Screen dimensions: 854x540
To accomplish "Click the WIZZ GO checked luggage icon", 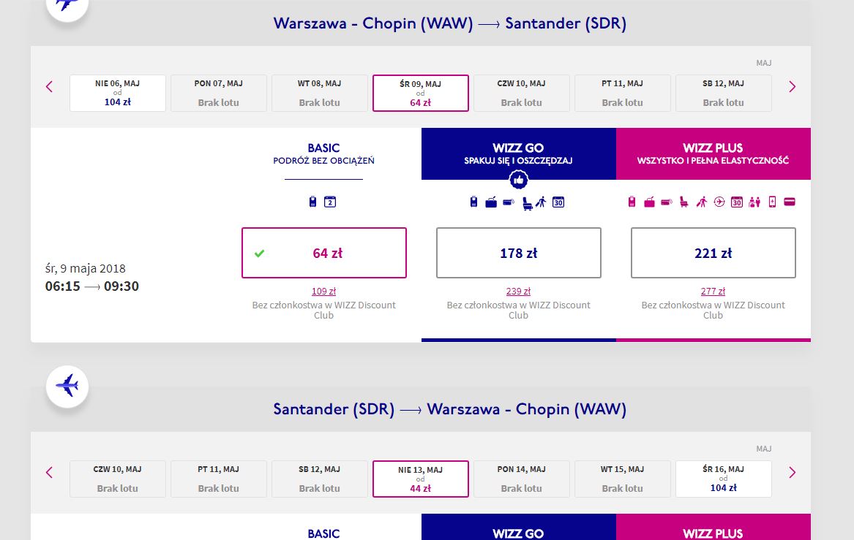I will pyautogui.click(x=491, y=202).
